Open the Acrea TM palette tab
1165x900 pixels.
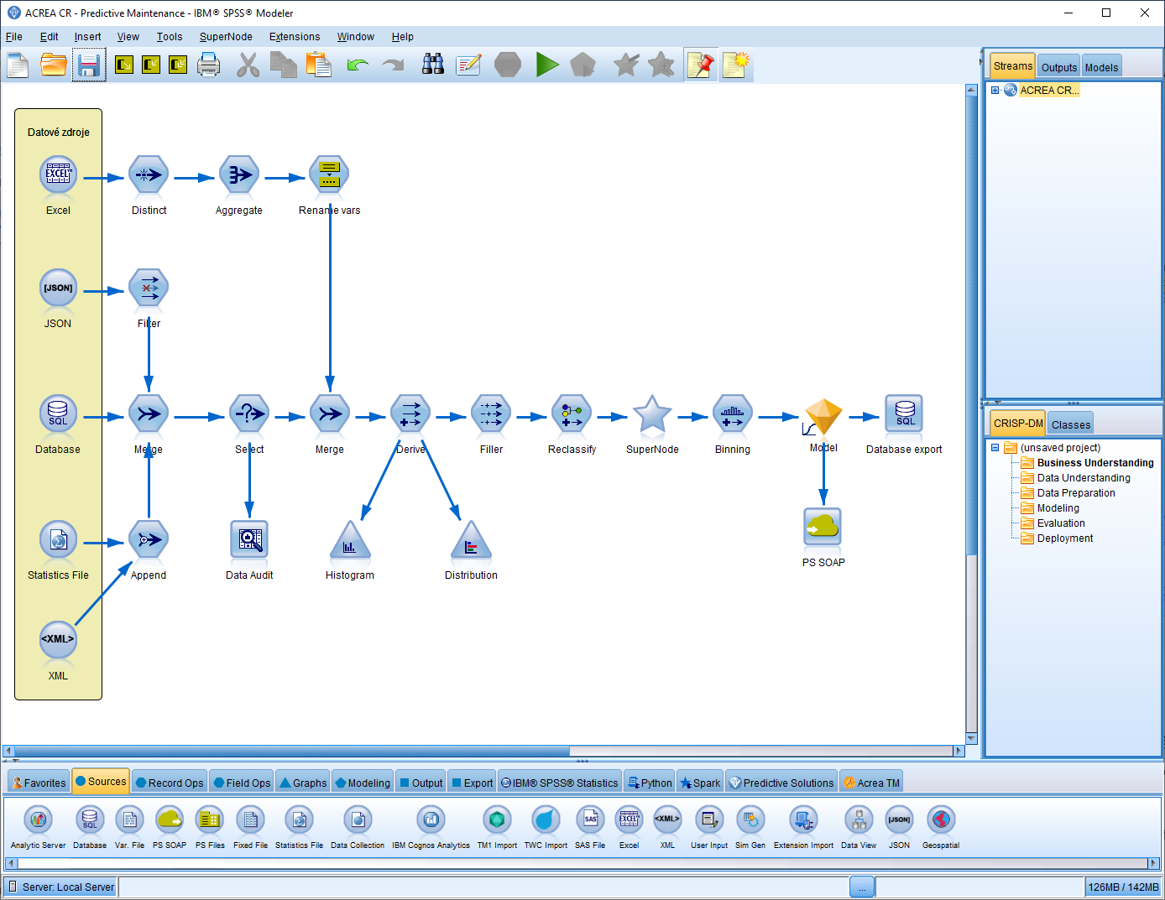tap(871, 783)
